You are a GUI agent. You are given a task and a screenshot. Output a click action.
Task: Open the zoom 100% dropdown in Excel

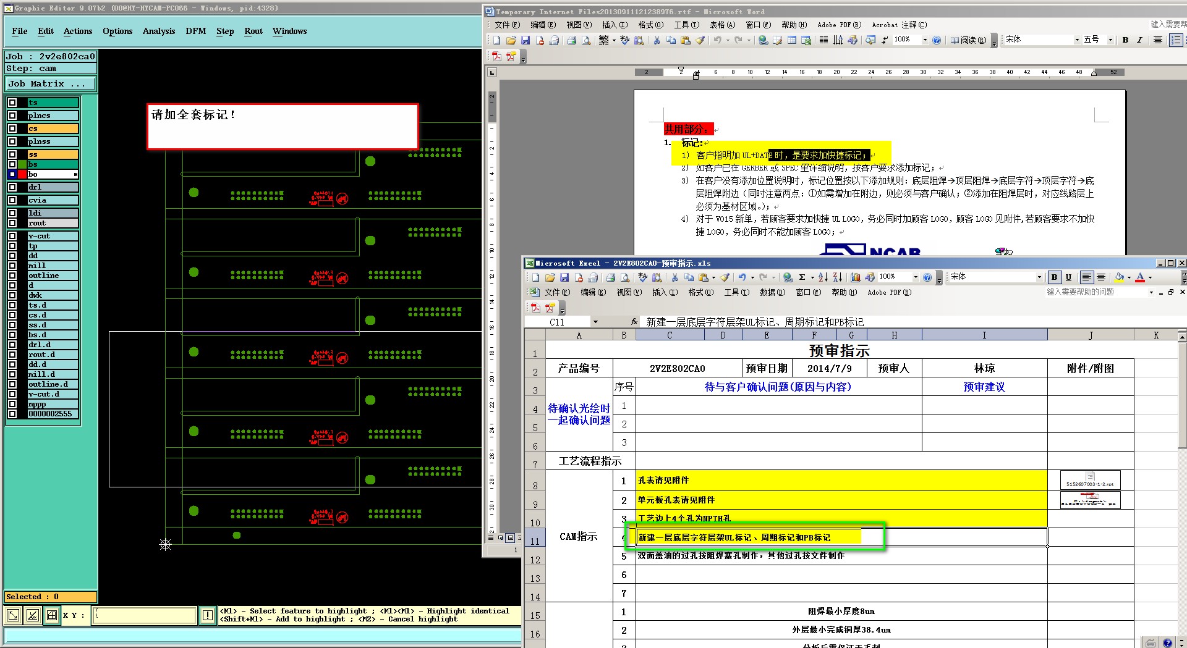pyautogui.click(x=916, y=277)
